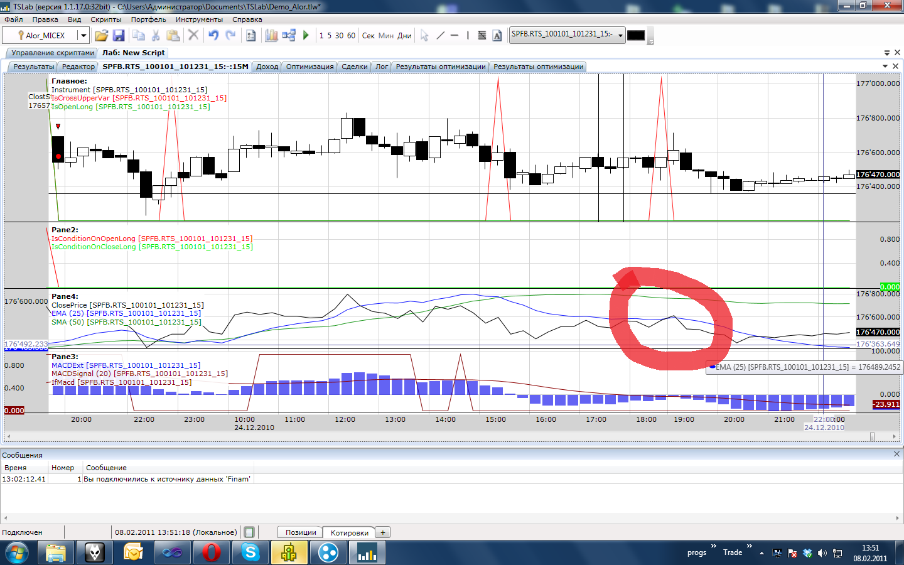Screen dimensions: 904x565
Task: Set the interval to 30
Action: pyautogui.click(x=339, y=36)
